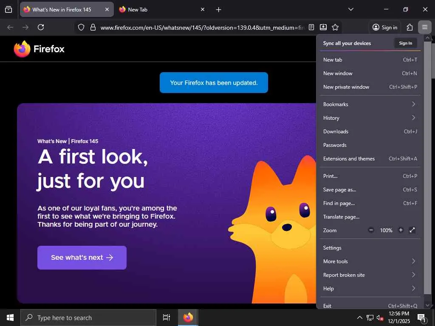Open Settings from the menu
Image resolution: width=435 pixels, height=326 pixels.
(x=370, y=247)
